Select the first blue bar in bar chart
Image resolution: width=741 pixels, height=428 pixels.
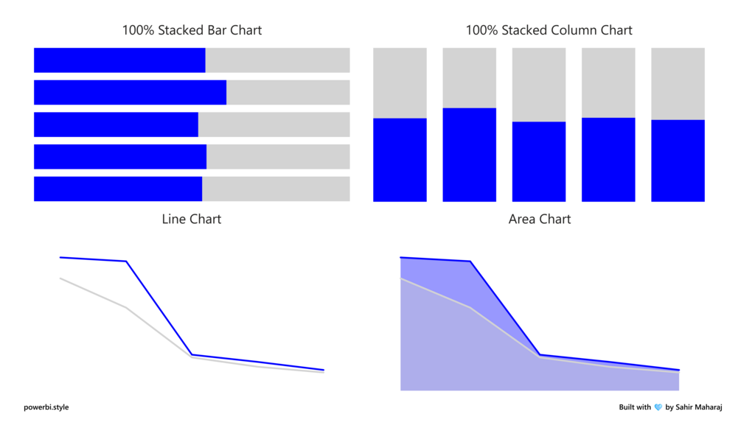tap(119, 60)
